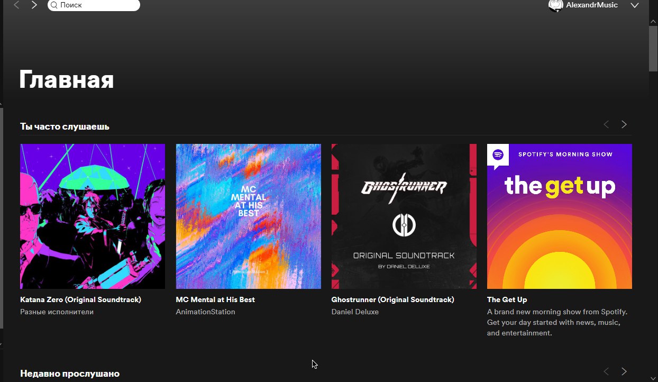This screenshot has height=382, width=658.
Task: Click the Разные исполнители artist text
Action: [57, 312]
